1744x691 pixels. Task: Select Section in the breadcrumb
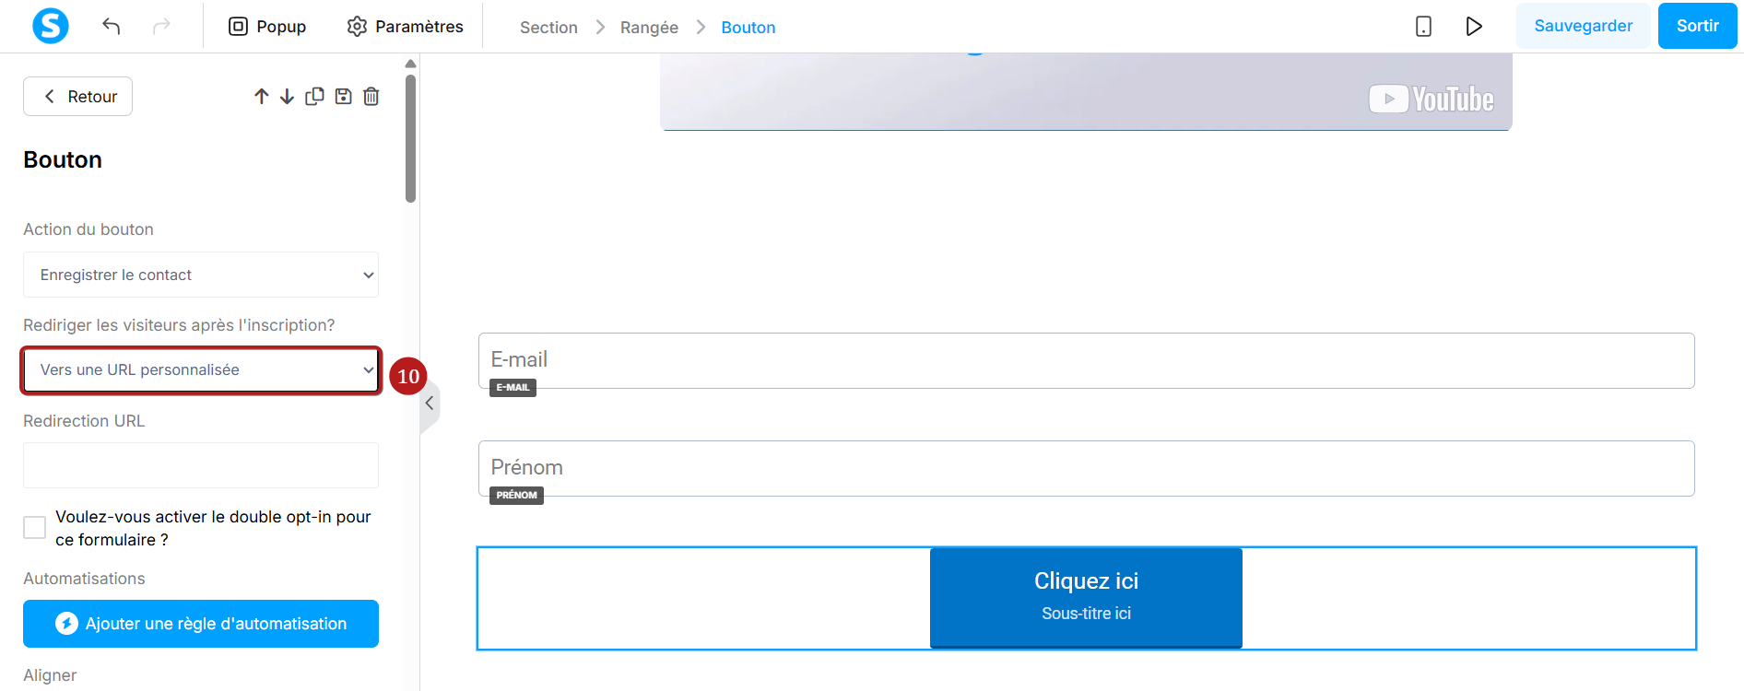(x=548, y=28)
